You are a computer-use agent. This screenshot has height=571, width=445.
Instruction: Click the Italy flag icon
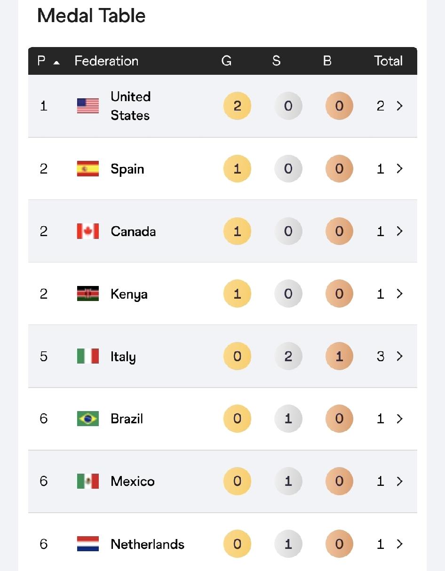[88, 356]
